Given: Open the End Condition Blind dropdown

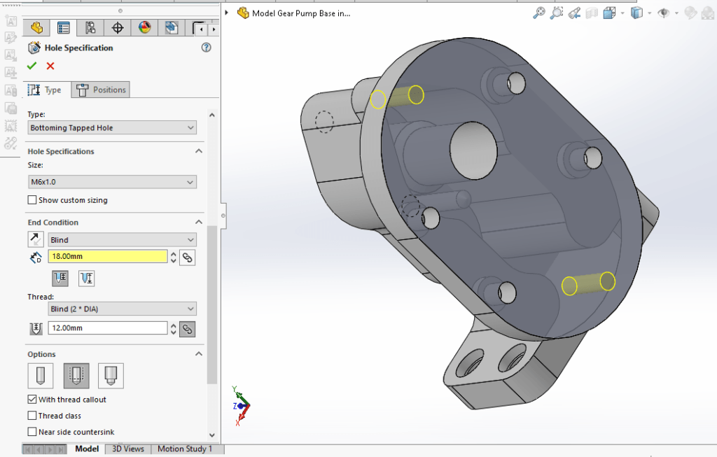Looking at the screenshot, I should (122, 239).
